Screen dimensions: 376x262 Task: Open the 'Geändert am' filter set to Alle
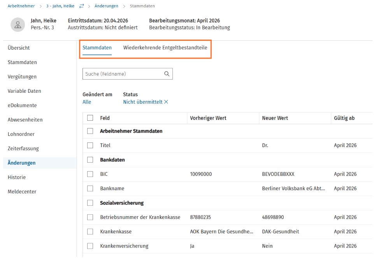coord(87,102)
